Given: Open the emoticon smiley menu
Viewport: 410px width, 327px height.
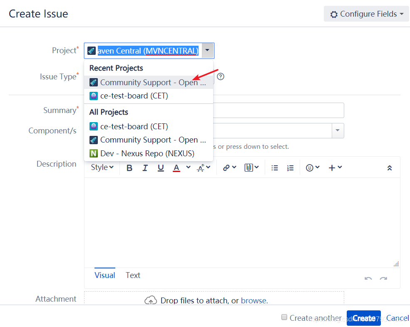Looking at the screenshot, I should point(313,167).
